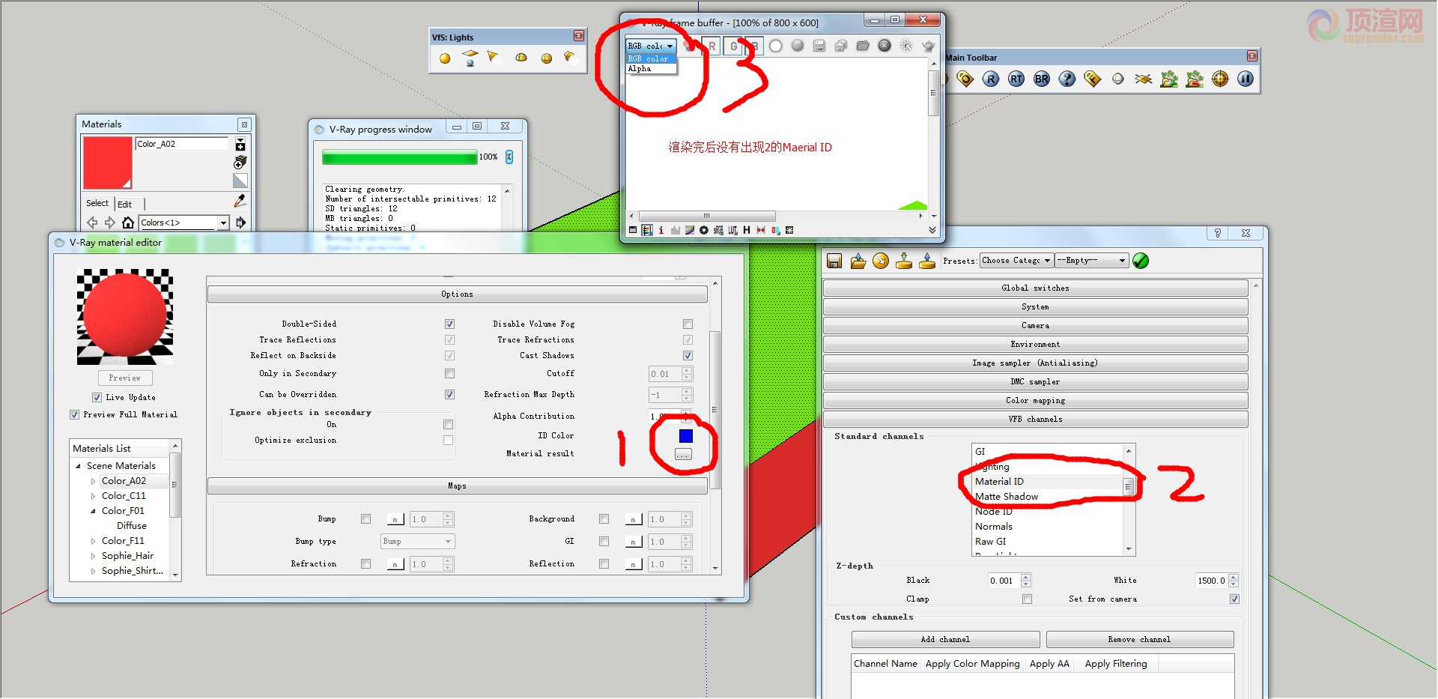Enable Only in Secondary checkbox
This screenshot has height=699, width=1438.
[x=449, y=373]
